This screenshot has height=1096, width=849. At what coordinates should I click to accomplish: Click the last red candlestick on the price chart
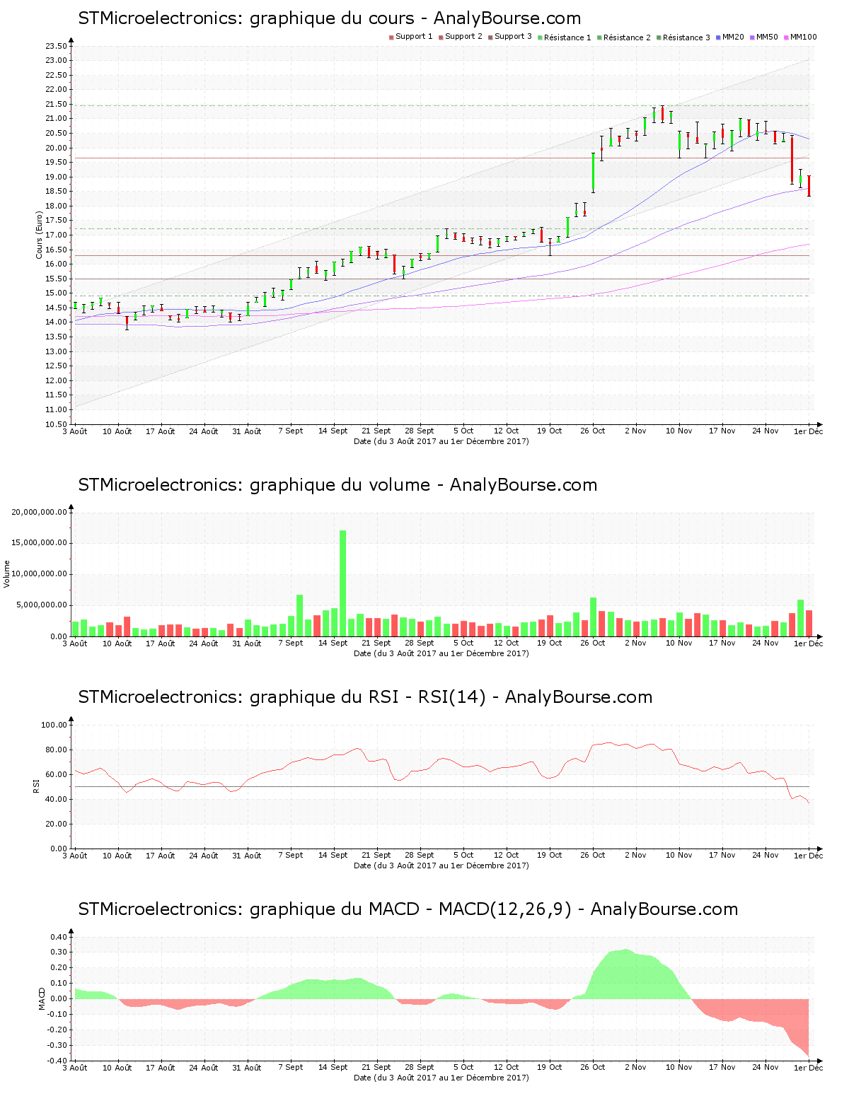click(x=809, y=186)
